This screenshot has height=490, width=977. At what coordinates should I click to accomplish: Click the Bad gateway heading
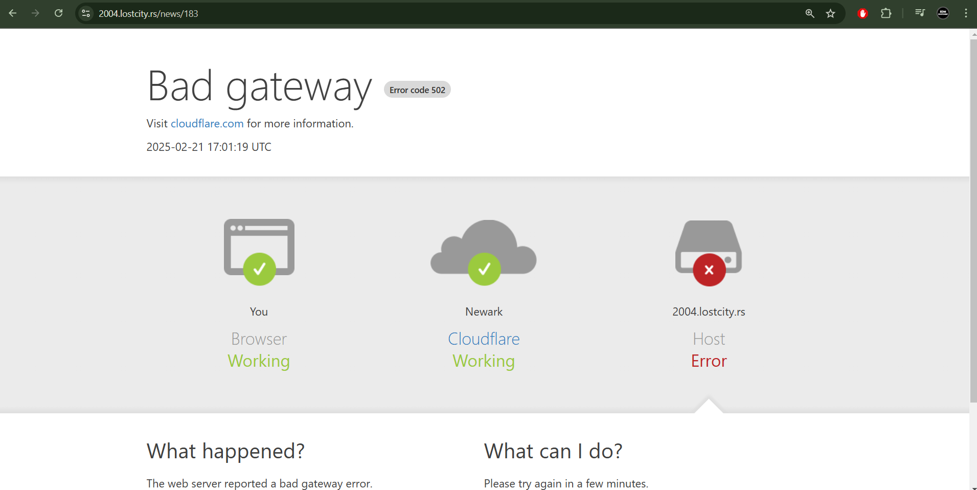pyautogui.click(x=260, y=87)
